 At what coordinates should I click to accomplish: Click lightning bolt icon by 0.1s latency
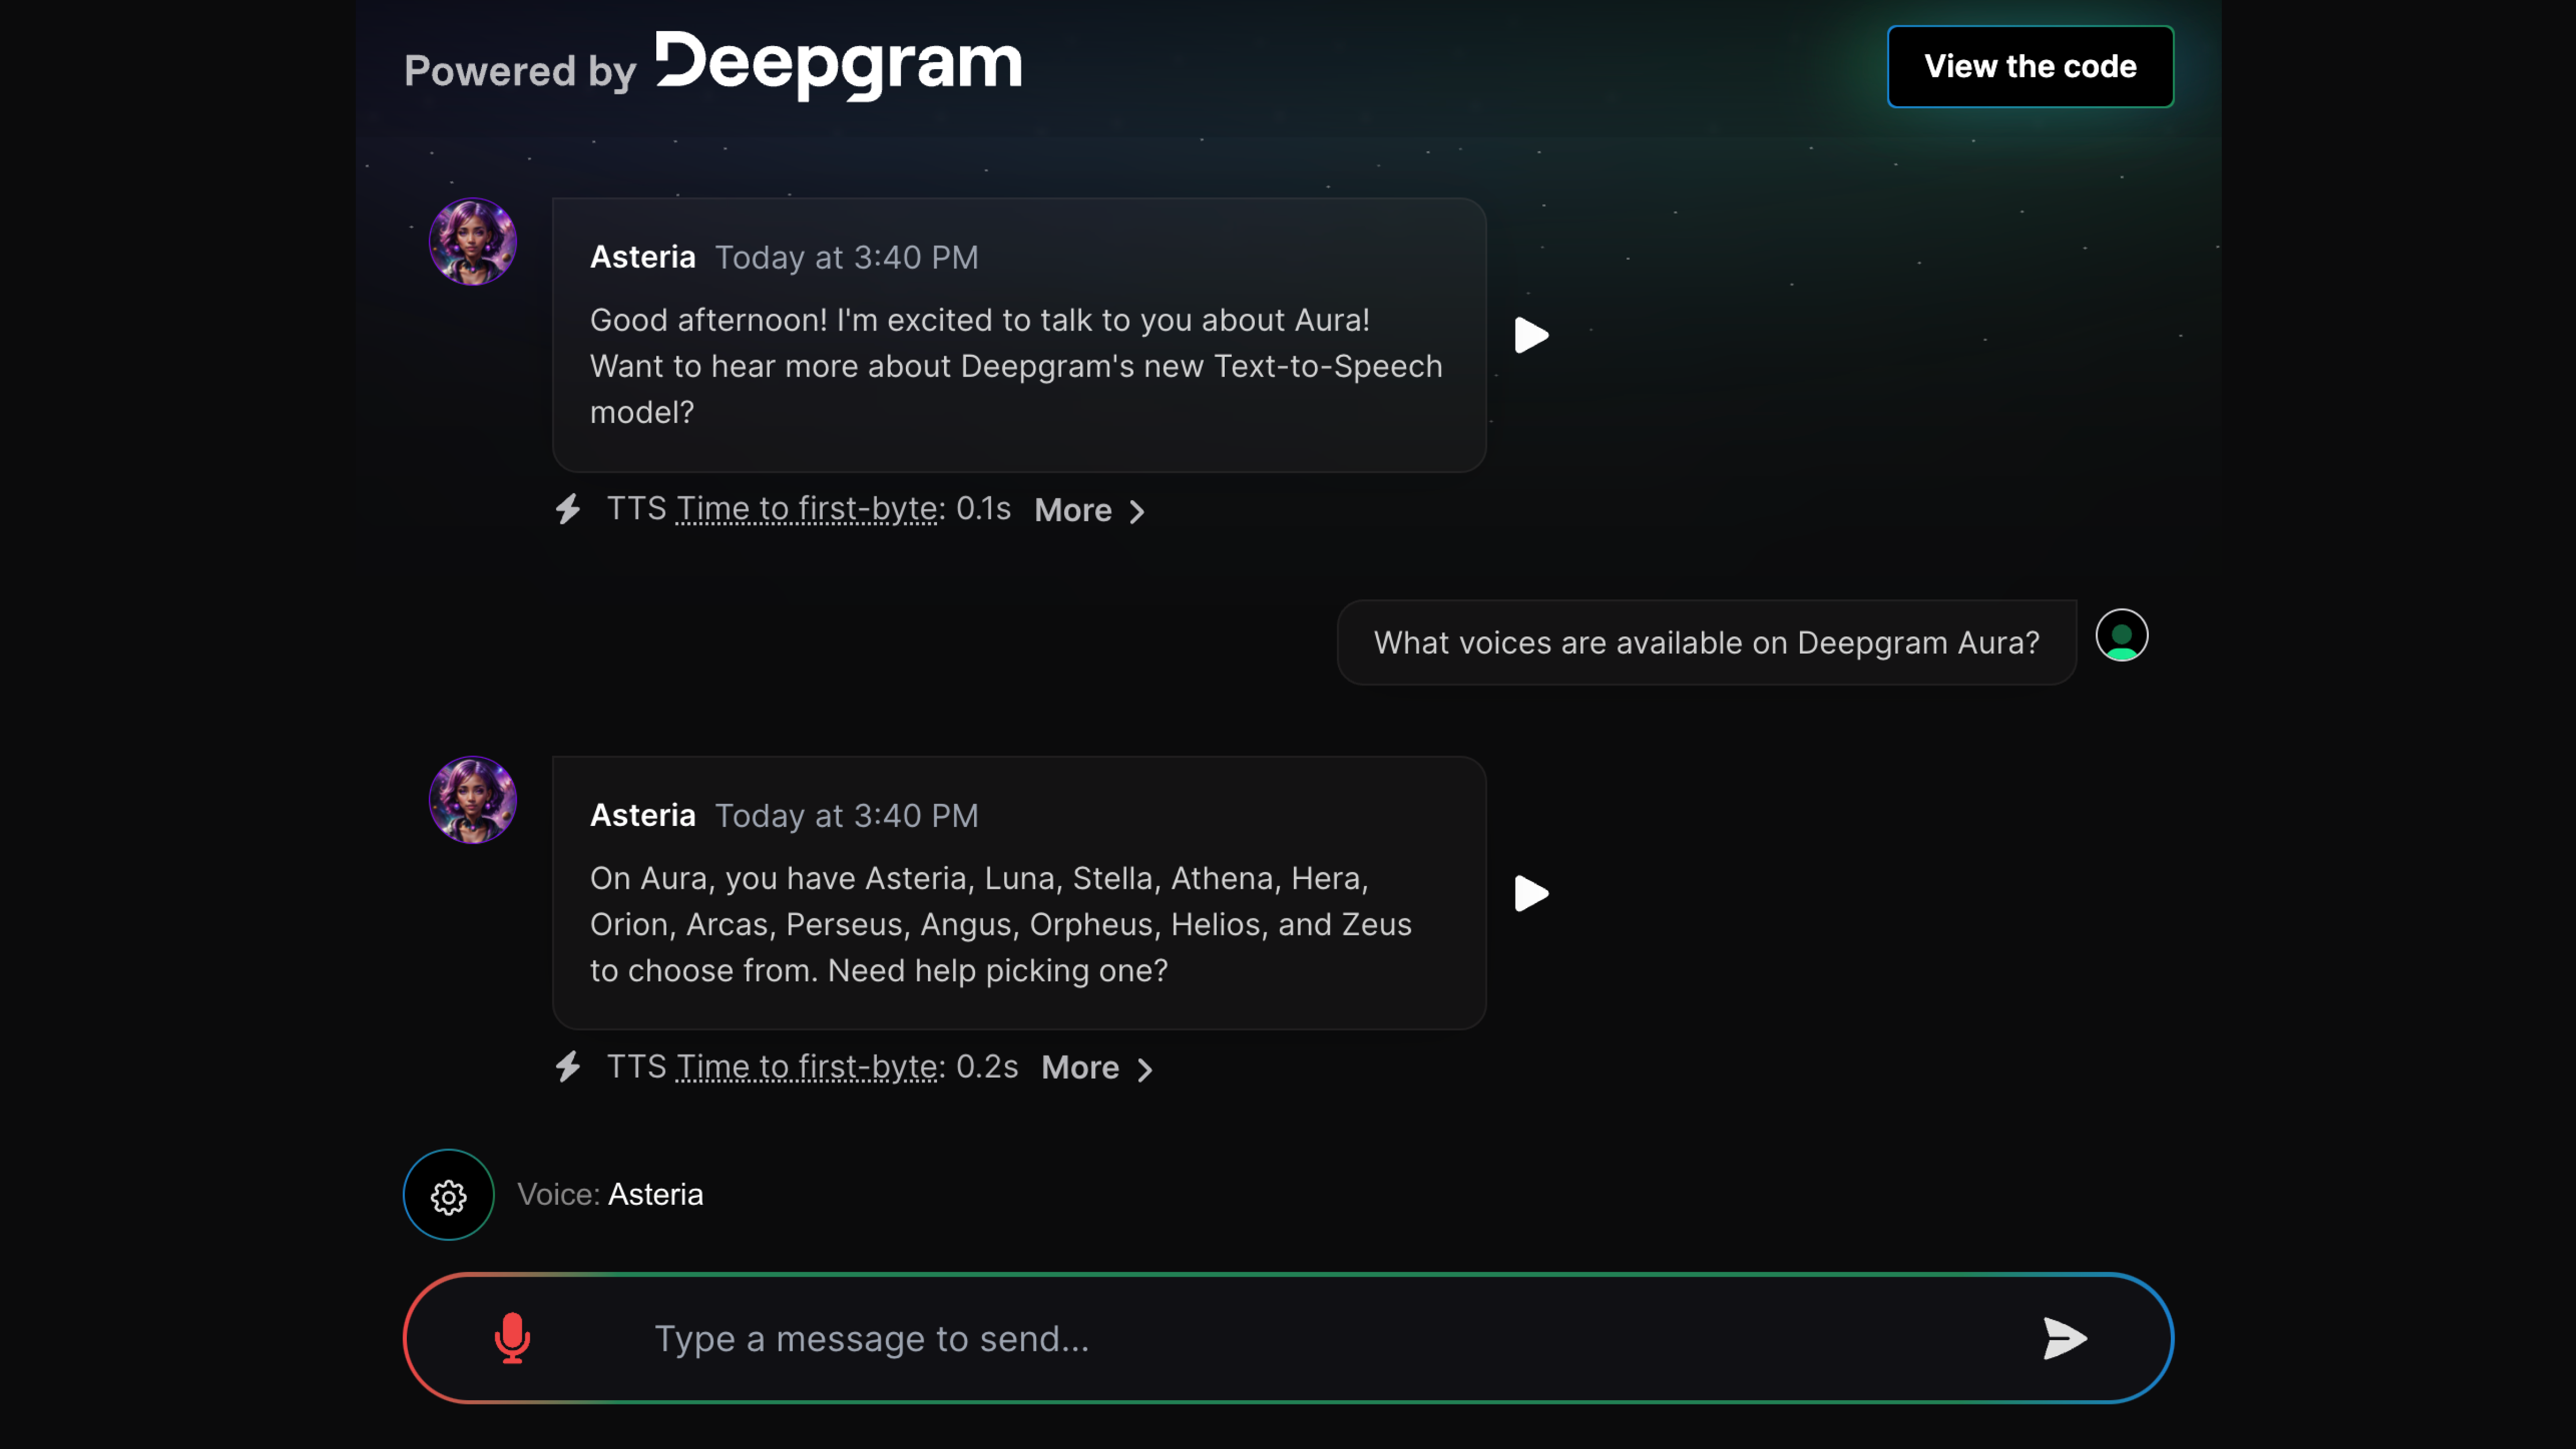(568, 509)
